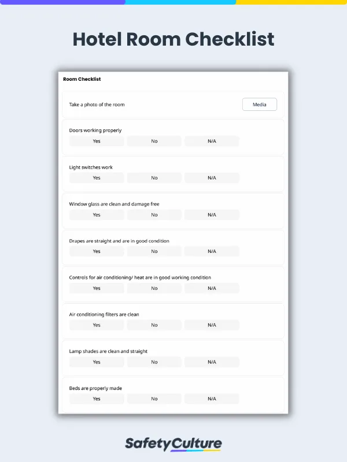Click the Media button
The width and height of the screenshot is (347, 462).
point(260,105)
